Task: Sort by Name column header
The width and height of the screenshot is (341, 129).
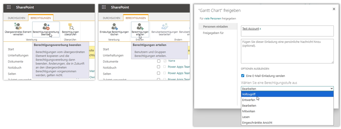Action: click(x=172, y=61)
